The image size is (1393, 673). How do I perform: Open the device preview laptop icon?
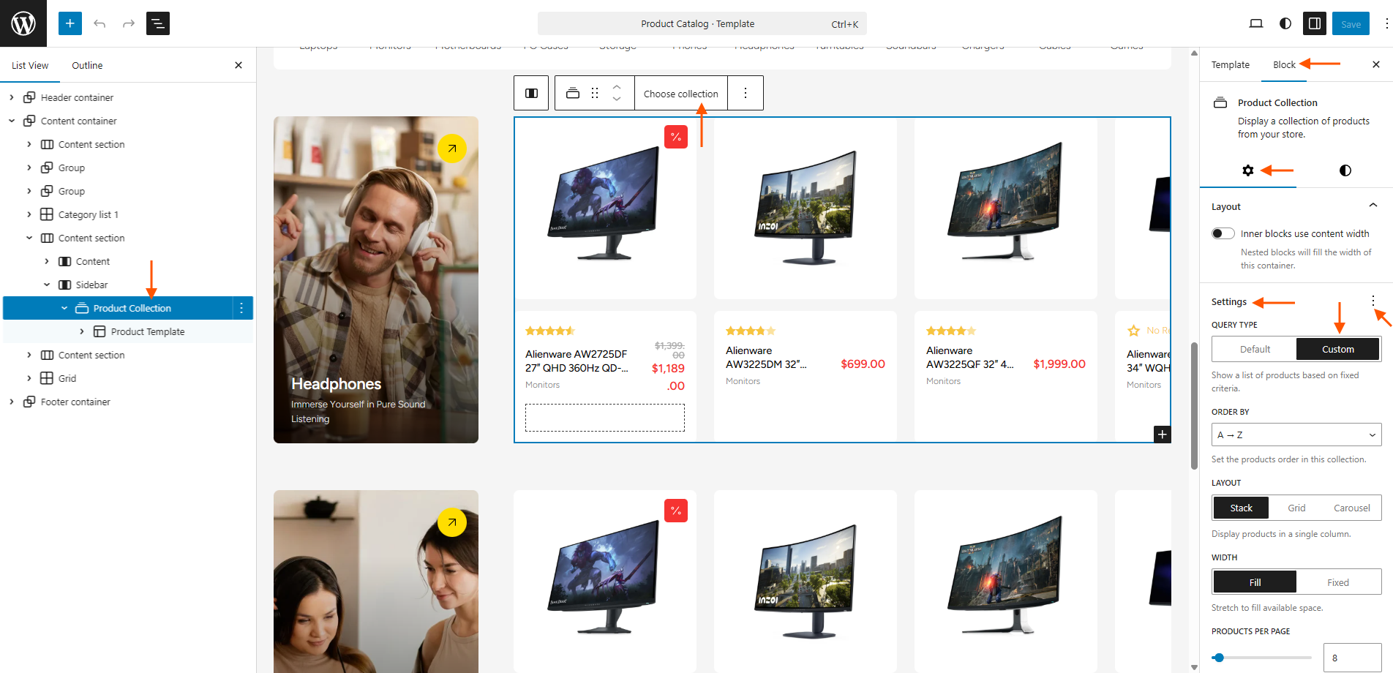click(x=1256, y=23)
